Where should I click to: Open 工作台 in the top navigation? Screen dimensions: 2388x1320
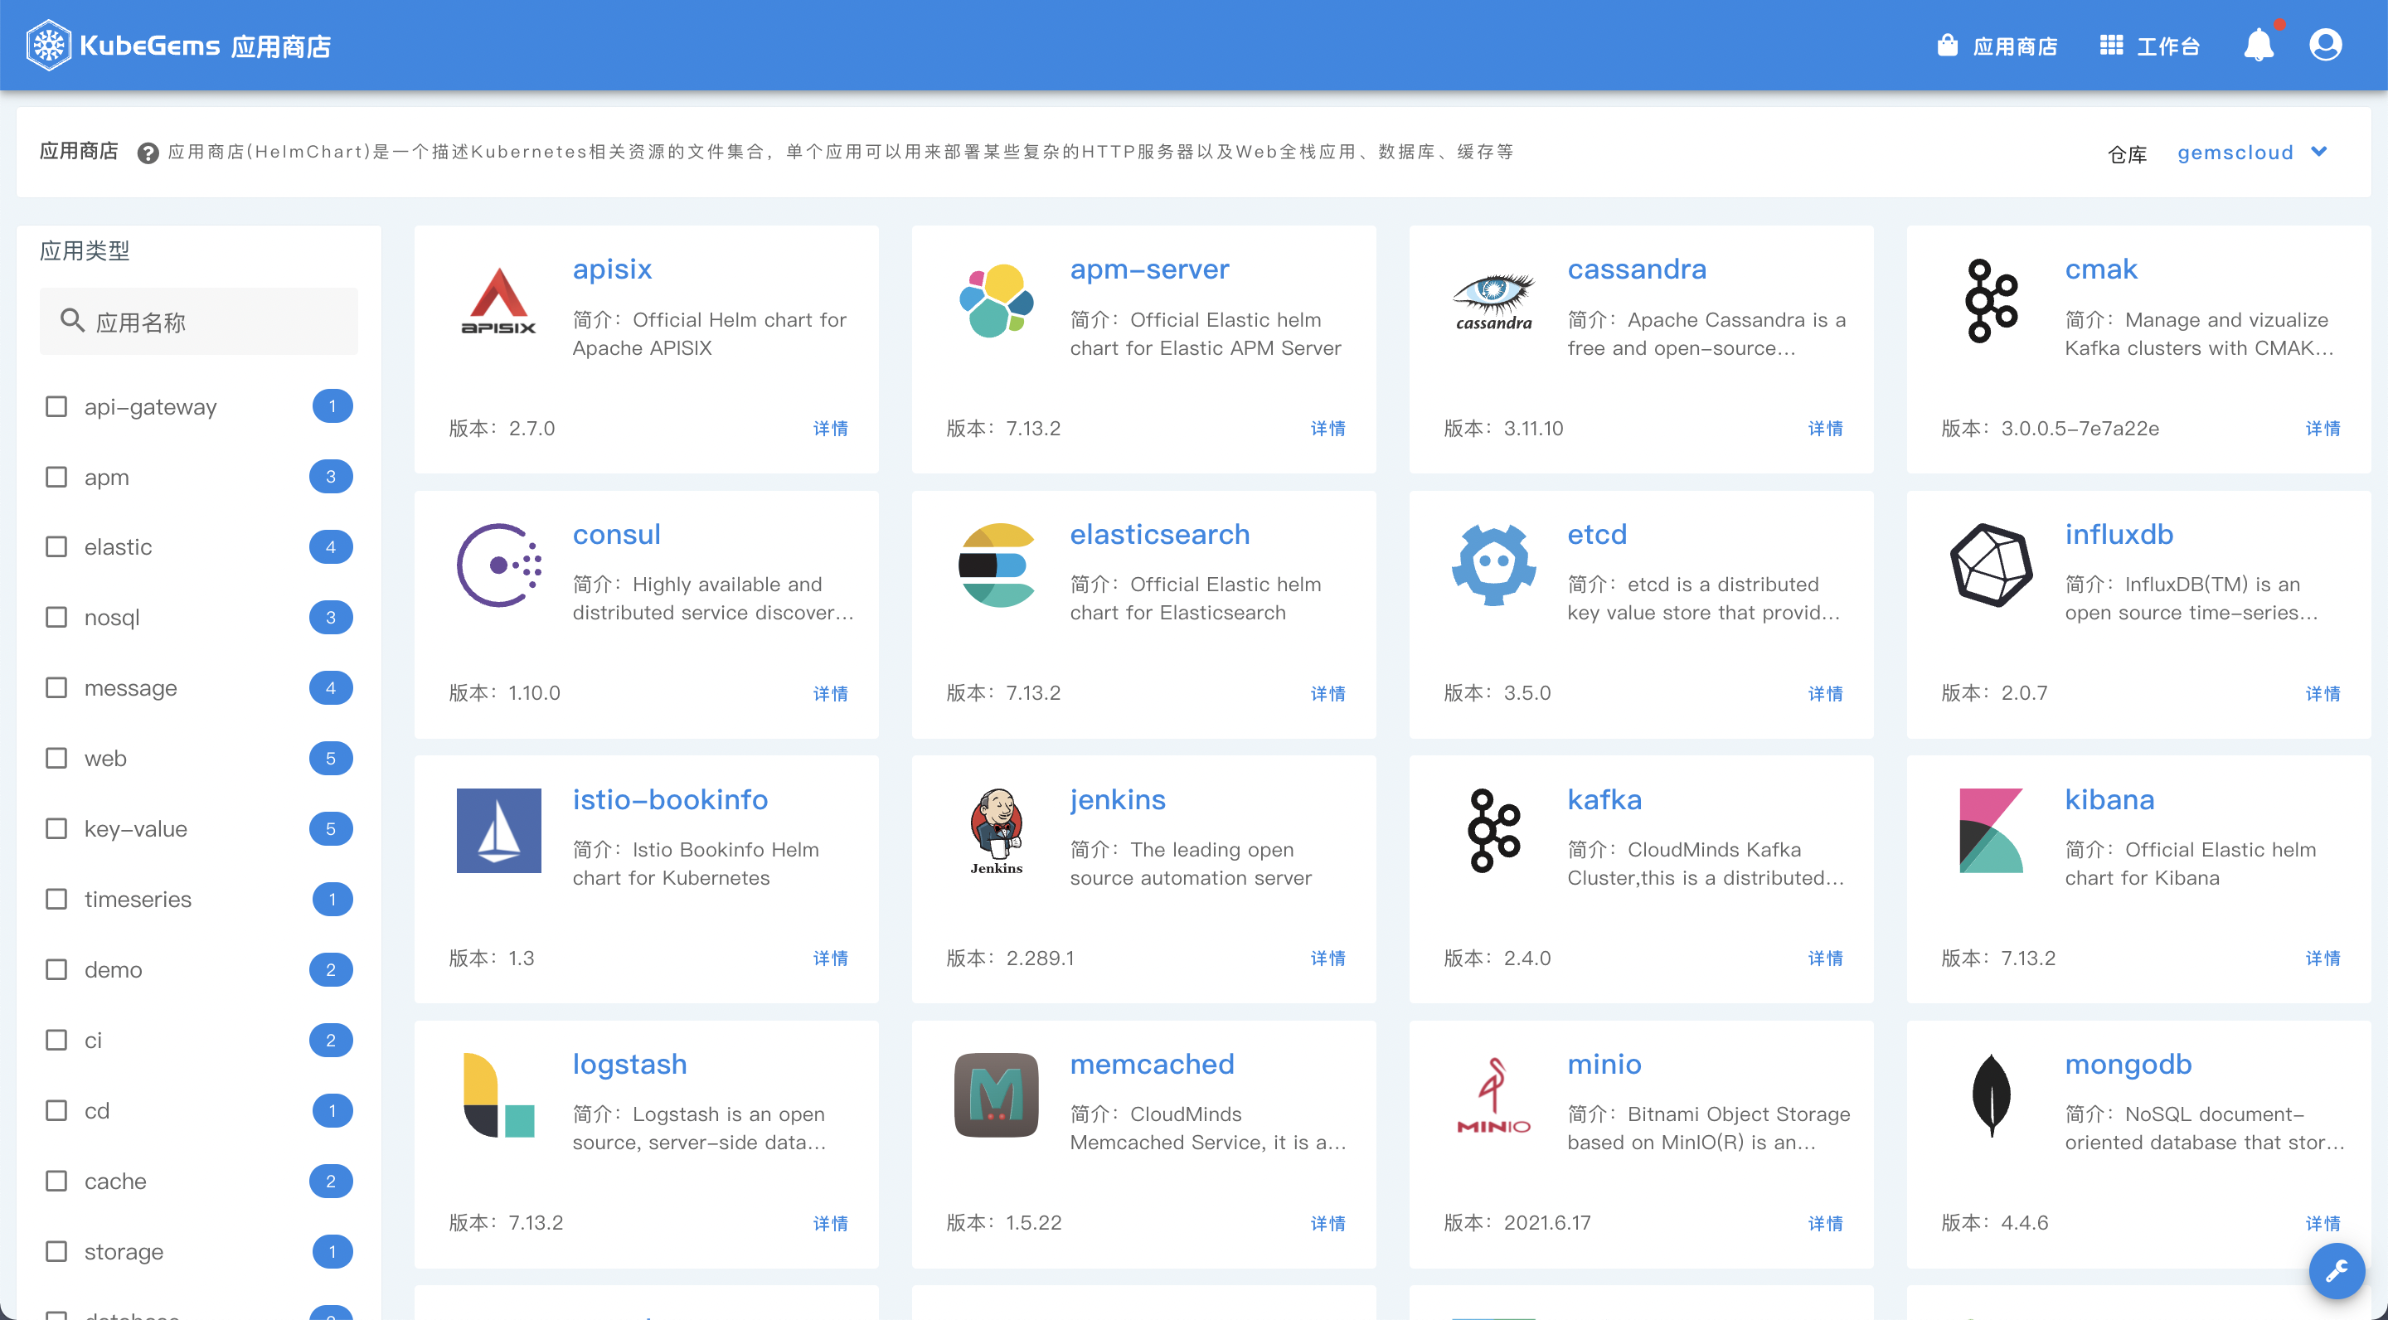click(2150, 46)
